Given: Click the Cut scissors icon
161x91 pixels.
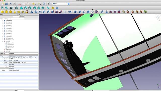Looking at the screenshot, I should [x=20, y=4].
